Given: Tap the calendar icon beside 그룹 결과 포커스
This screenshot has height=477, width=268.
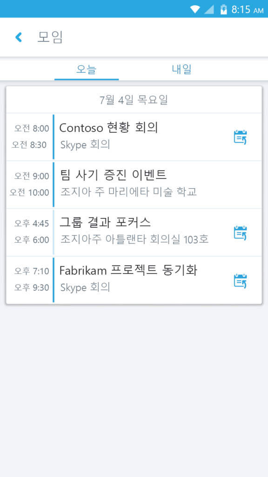Looking at the screenshot, I should (240, 232).
